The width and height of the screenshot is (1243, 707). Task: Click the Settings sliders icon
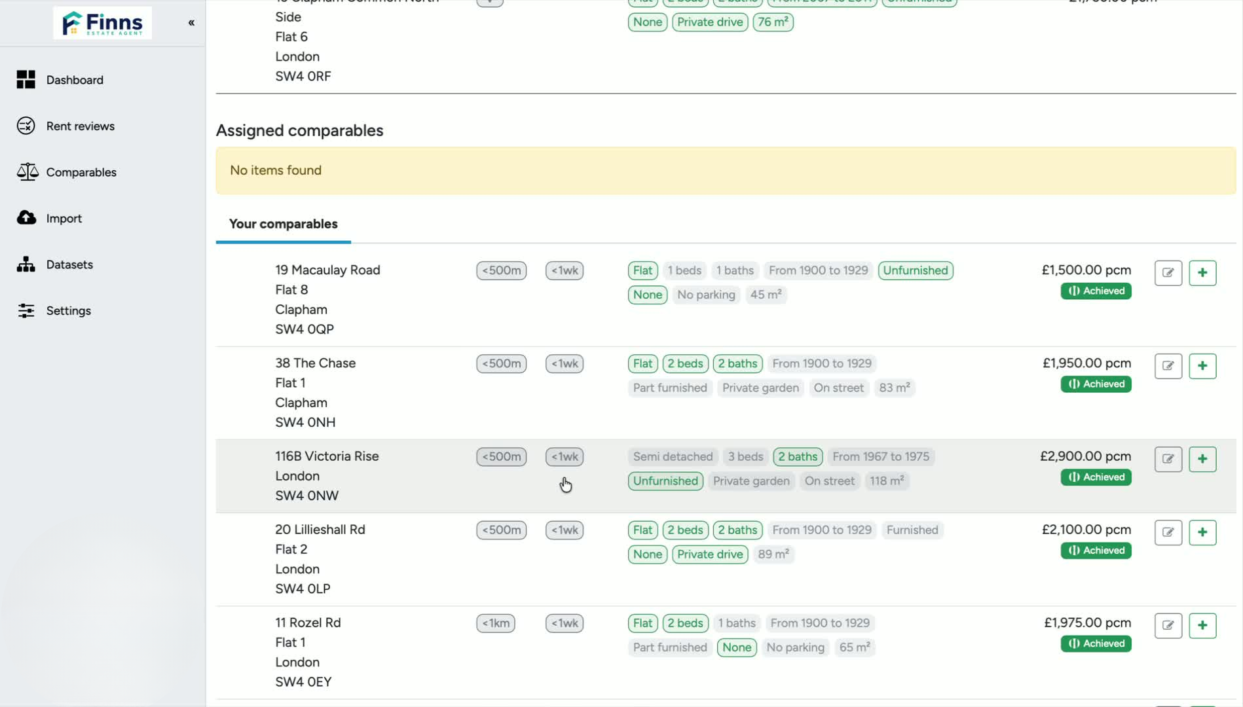tap(26, 311)
